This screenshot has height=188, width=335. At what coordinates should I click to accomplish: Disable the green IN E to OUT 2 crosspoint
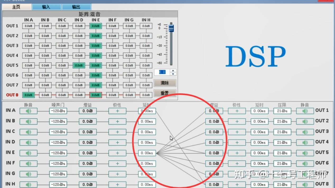point(96,36)
